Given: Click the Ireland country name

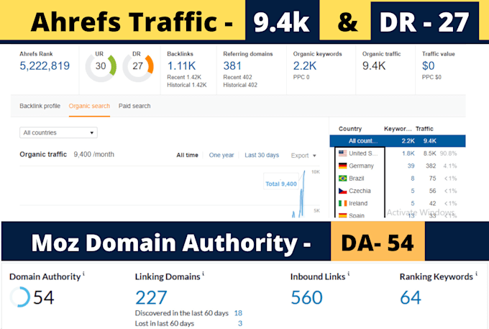Looking at the screenshot, I should click(x=358, y=203).
